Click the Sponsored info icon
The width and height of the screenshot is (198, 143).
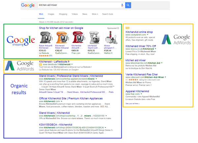tap(118, 28)
